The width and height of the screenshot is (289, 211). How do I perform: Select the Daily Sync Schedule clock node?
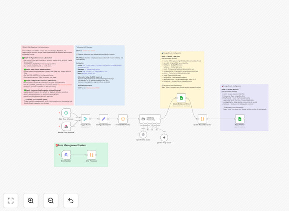[66, 113]
